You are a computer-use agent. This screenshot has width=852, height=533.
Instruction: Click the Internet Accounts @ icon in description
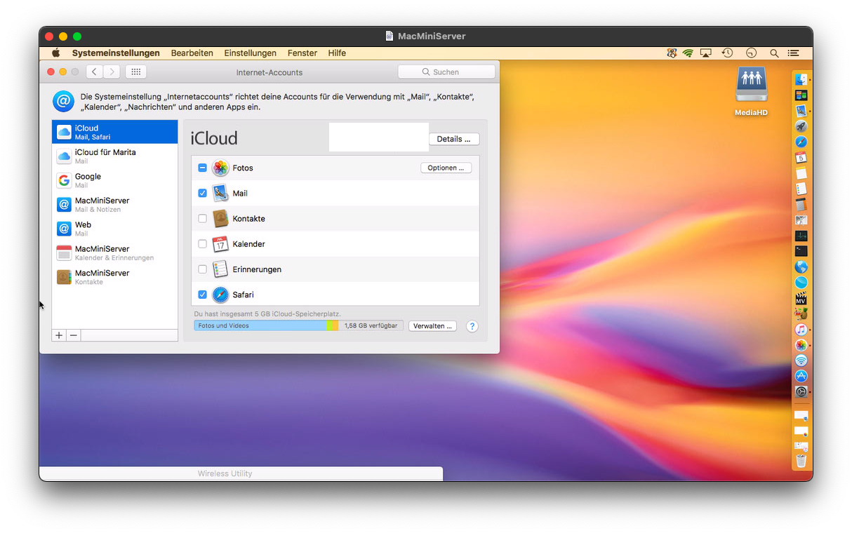tap(63, 101)
